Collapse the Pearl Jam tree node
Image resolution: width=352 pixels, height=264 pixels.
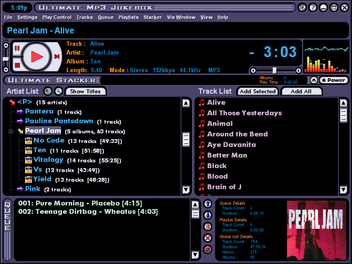point(11,131)
